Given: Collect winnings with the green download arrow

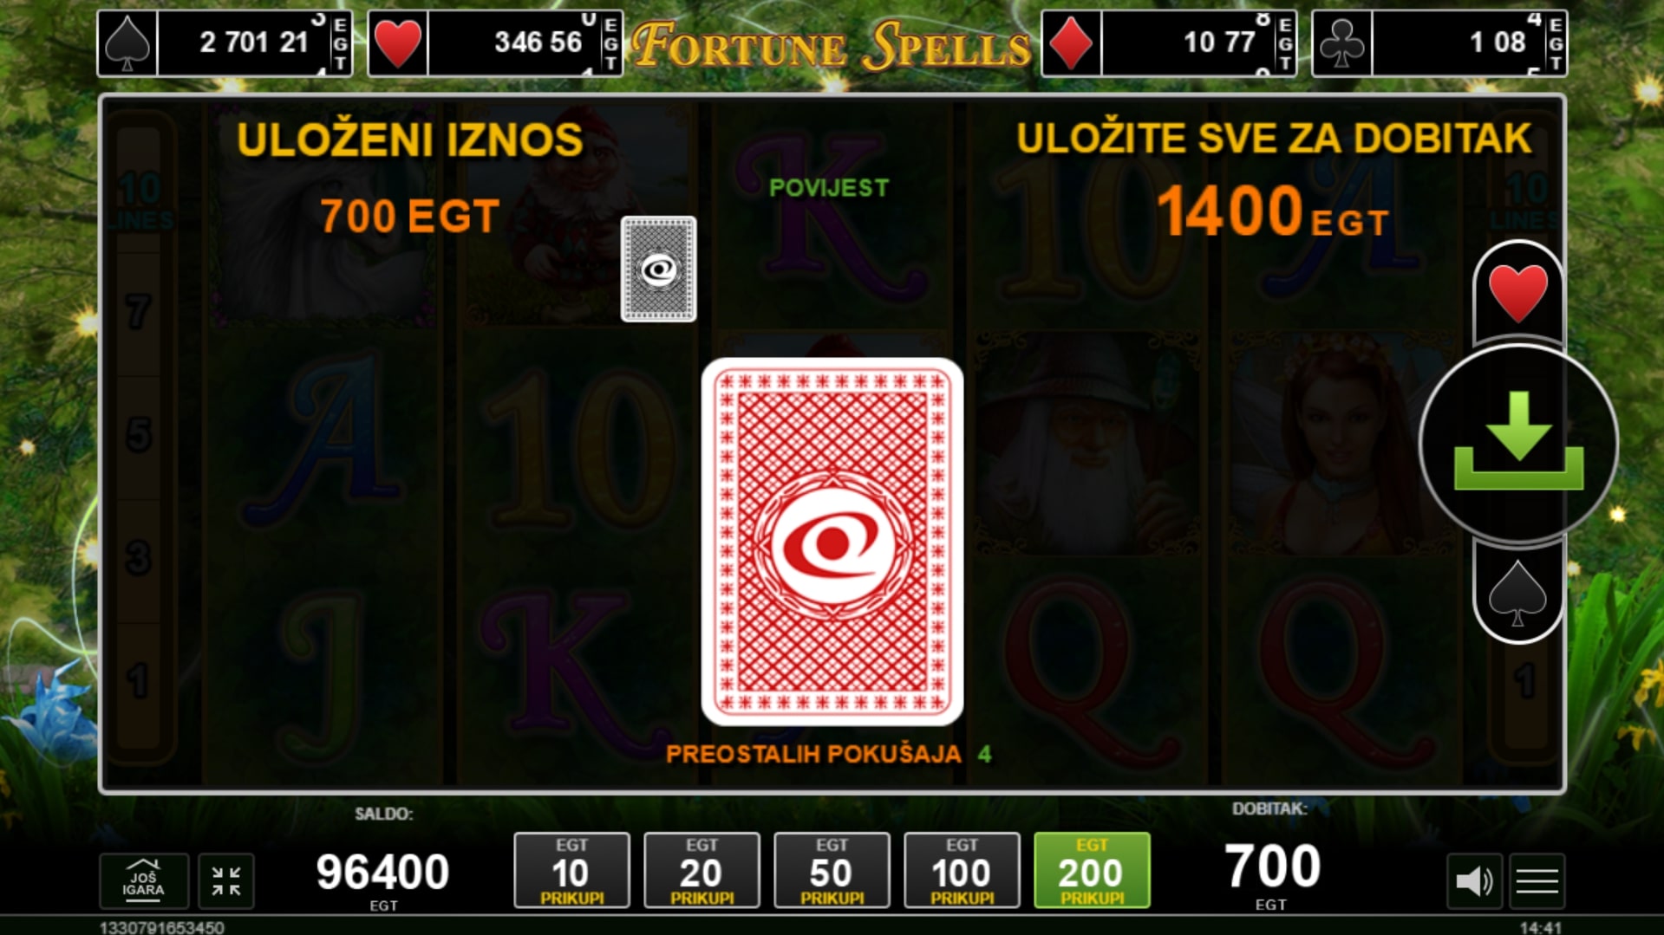Looking at the screenshot, I should tap(1518, 443).
